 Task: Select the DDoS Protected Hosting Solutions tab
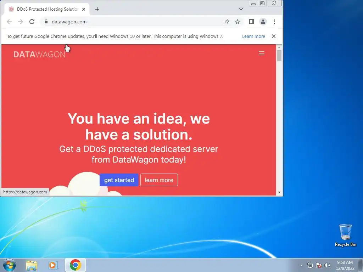tap(47, 9)
